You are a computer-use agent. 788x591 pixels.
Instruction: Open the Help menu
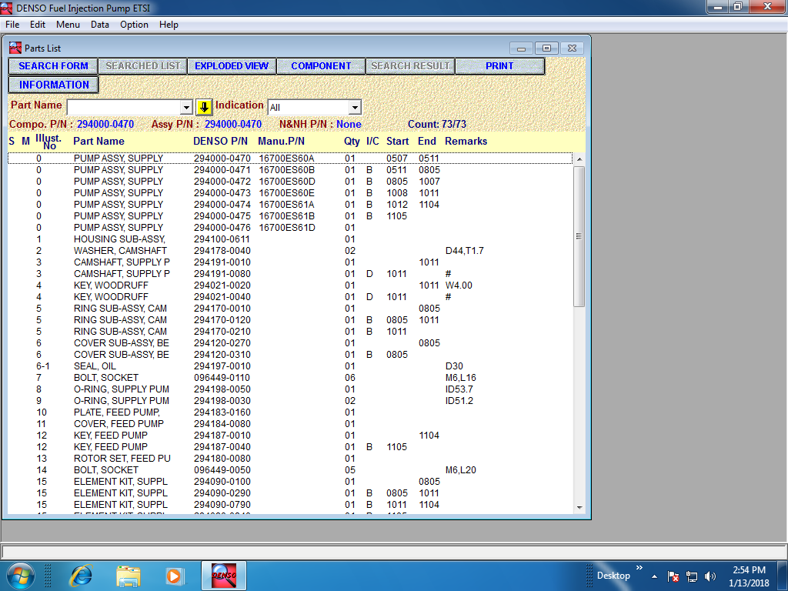coord(169,24)
